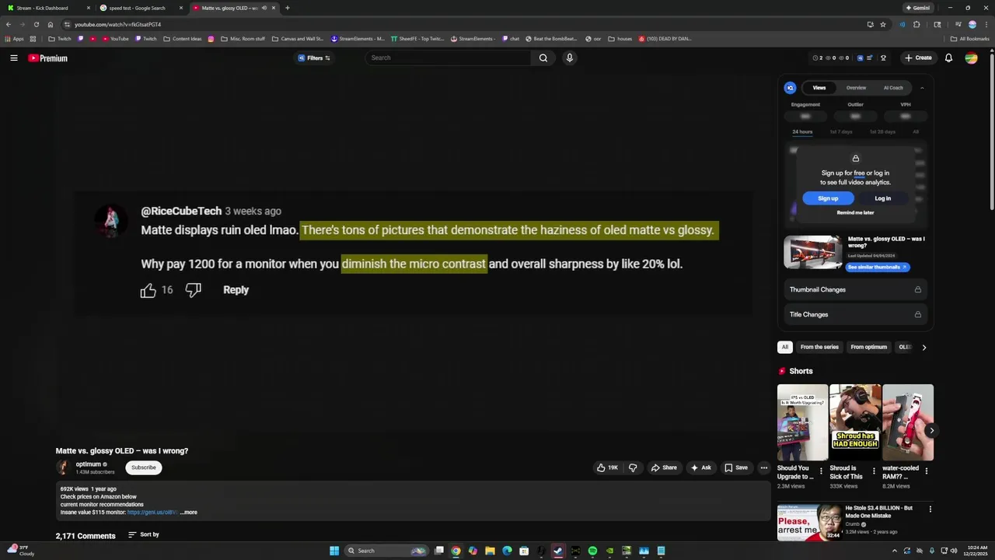Viewport: 995px width, 560px height.
Task: Open options for the water-cooled RAM short
Action: pos(926,471)
